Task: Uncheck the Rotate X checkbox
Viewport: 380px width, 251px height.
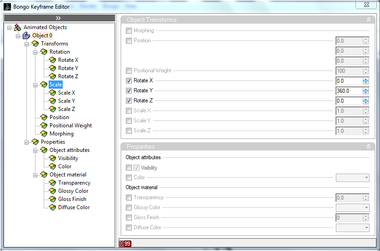Action: pos(129,81)
